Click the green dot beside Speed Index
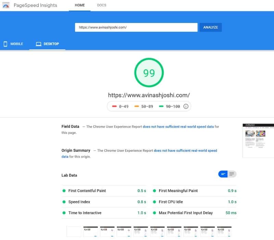Viewport: 274px width, 240px height. 64,202
